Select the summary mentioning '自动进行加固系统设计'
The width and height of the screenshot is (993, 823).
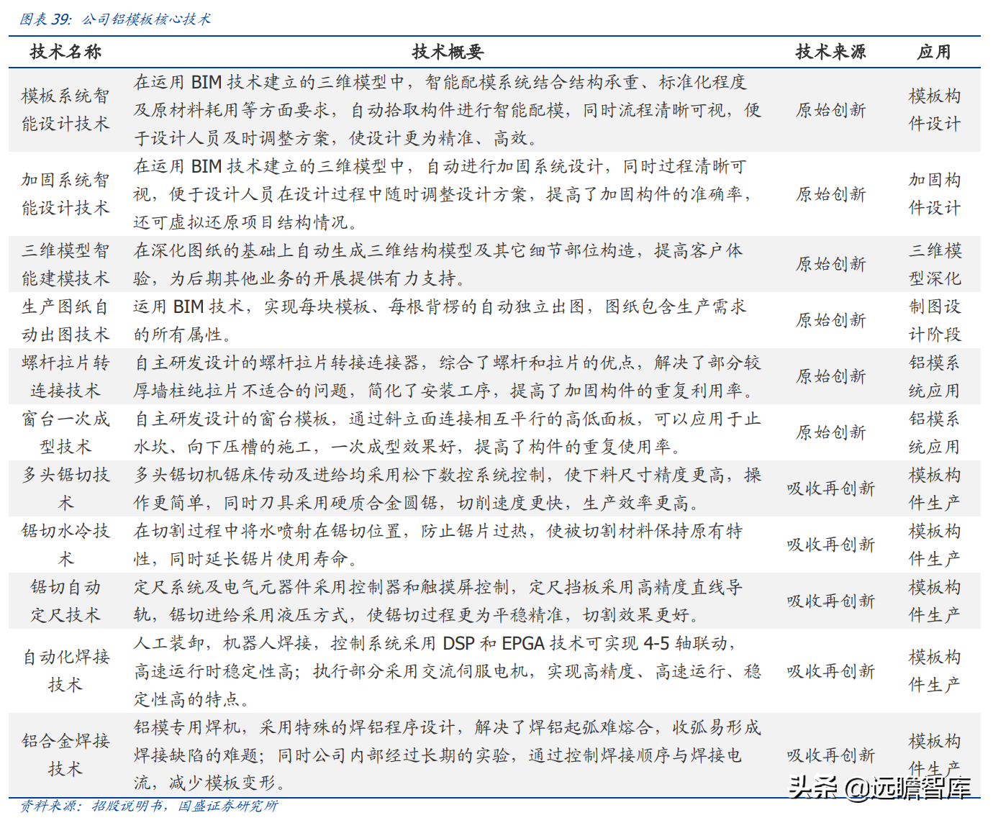[444, 194]
